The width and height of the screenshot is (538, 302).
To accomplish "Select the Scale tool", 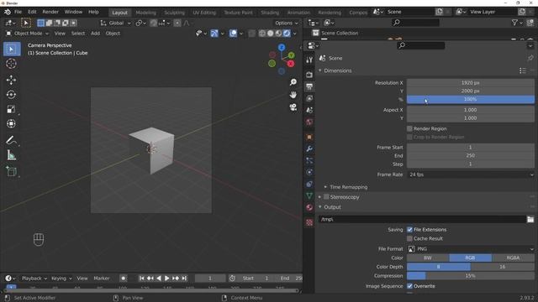I will tap(11, 109).
